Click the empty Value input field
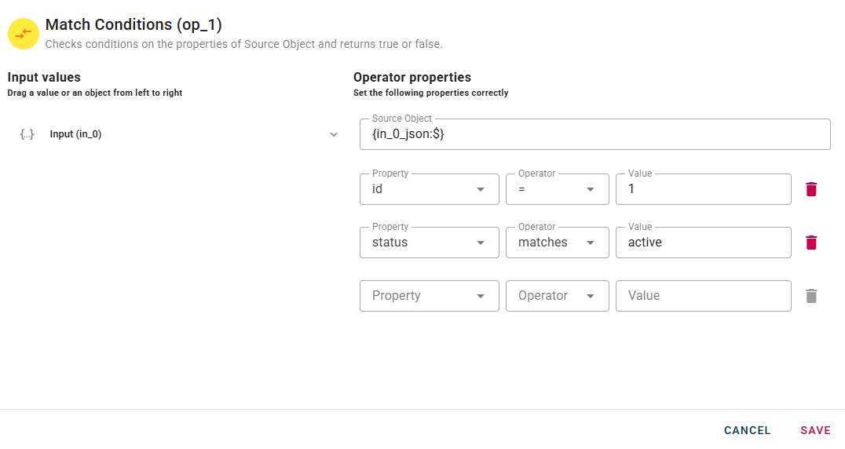 (703, 296)
